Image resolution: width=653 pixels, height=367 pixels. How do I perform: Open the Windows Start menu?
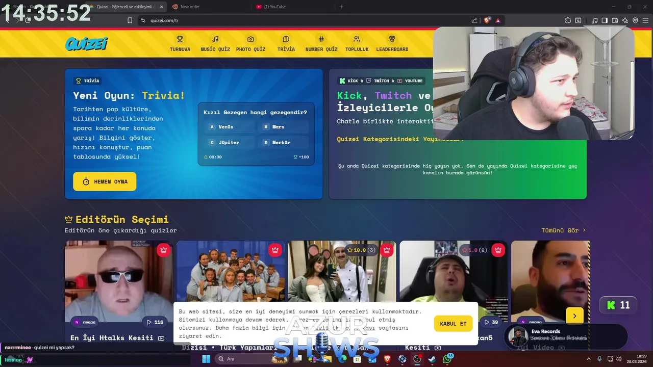pyautogui.click(x=206, y=359)
